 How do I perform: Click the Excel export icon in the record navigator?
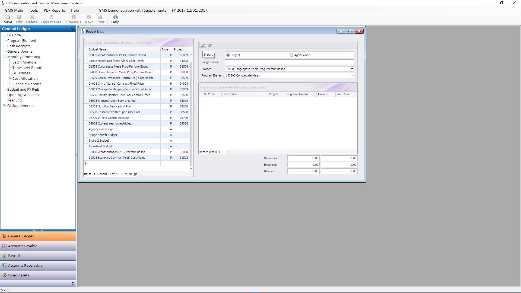coord(135,174)
